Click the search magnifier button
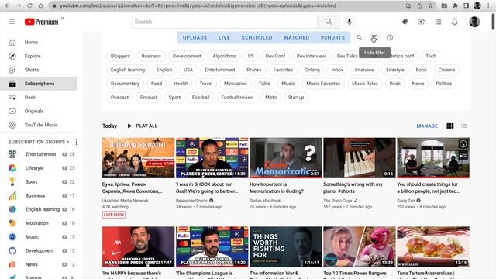The width and height of the screenshot is (496, 279). pos(329,22)
